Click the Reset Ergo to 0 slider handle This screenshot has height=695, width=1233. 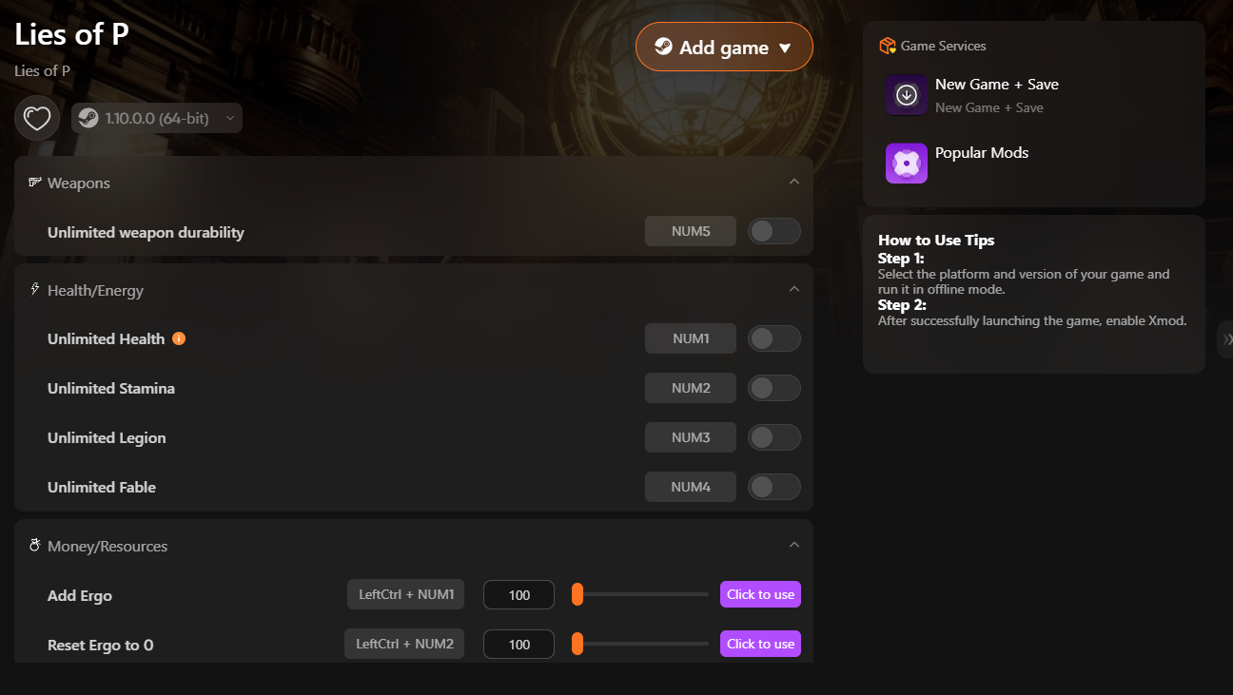point(577,644)
